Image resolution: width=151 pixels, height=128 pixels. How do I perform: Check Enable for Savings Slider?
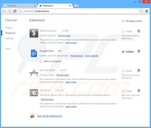click(123, 71)
